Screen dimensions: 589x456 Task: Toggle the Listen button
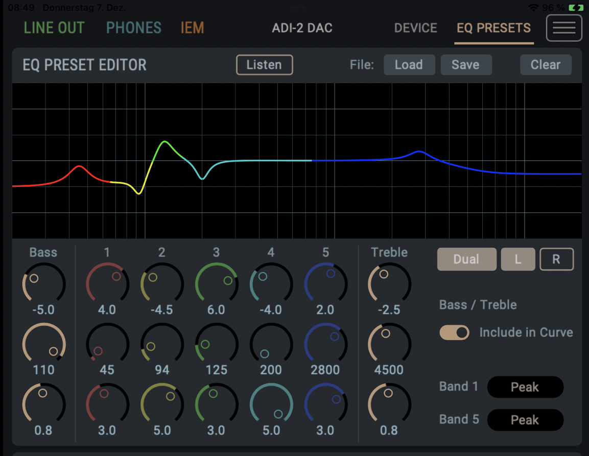click(265, 65)
